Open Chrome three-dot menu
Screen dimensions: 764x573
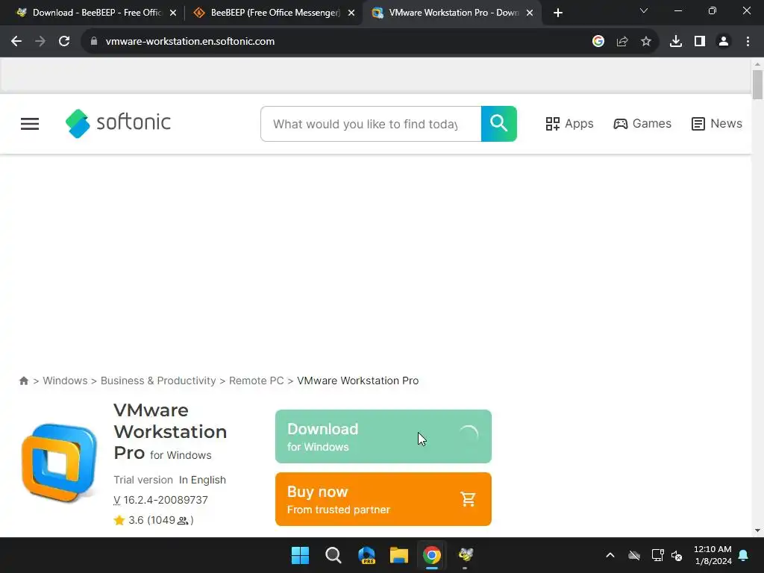[748, 42]
